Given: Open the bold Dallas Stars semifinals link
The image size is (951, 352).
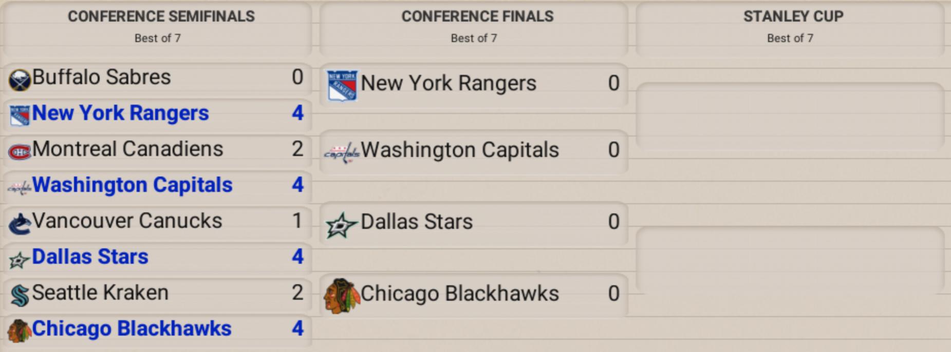Looking at the screenshot, I should [90, 257].
